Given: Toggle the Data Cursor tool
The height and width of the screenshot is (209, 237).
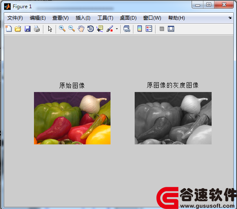Looking at the screenshot, I should coord(100,29).
